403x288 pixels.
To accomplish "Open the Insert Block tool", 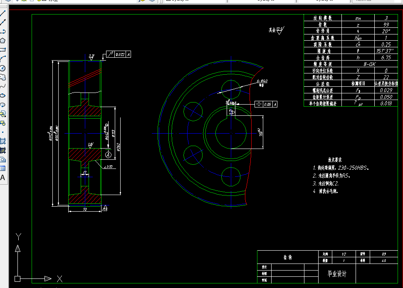I will pos(3,114).
